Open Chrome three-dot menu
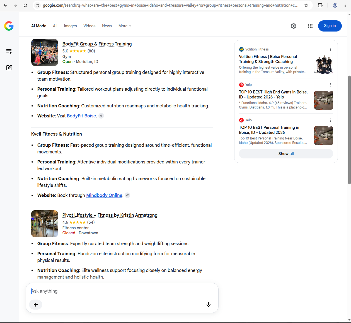 coord(345,5)
